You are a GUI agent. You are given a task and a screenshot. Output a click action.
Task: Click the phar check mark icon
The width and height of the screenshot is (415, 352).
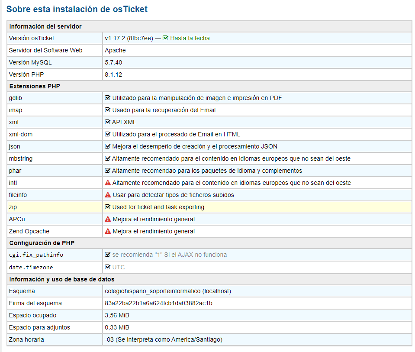108,171
